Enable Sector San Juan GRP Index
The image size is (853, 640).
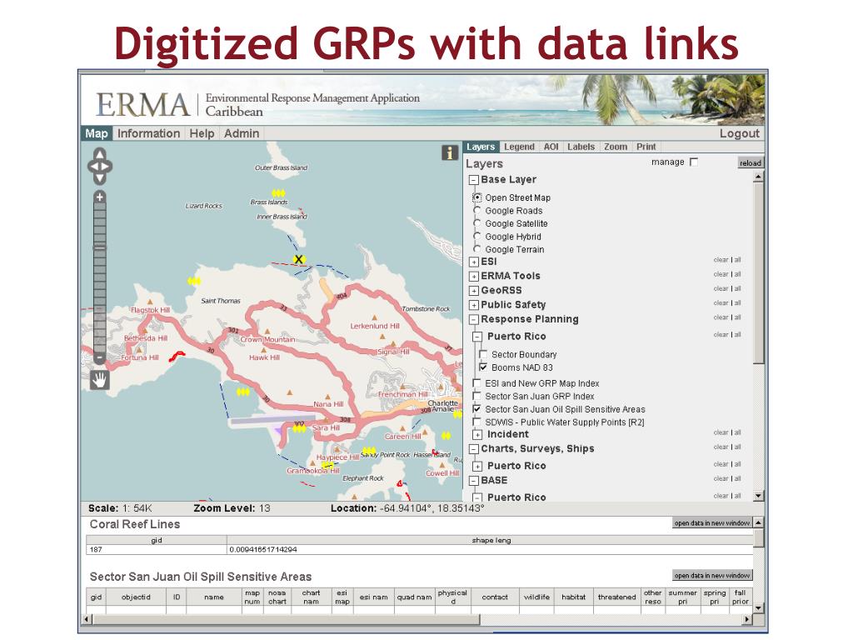[x=476, y=396]
